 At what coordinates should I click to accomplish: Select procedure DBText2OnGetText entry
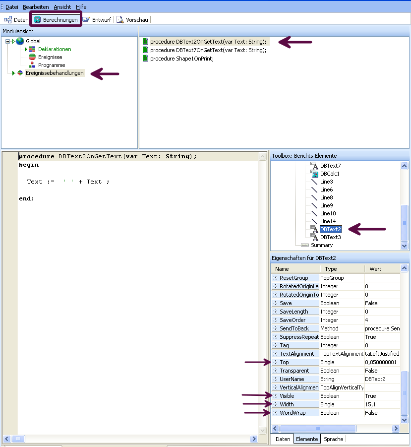tap(208, 42)
